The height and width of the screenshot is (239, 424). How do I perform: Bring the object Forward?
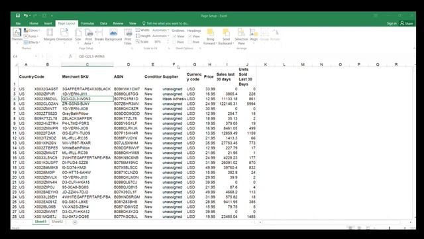(x=210, y=36)
